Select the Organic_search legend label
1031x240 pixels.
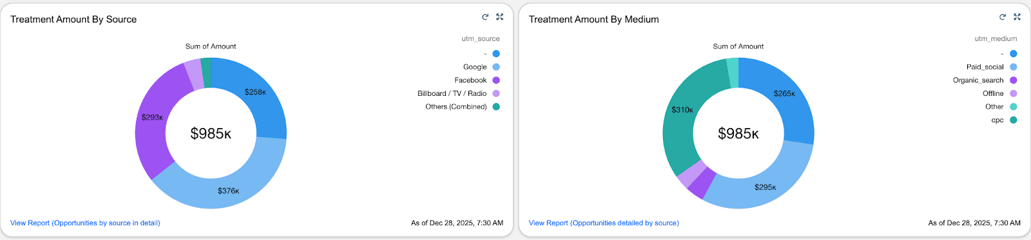[978, 80]
